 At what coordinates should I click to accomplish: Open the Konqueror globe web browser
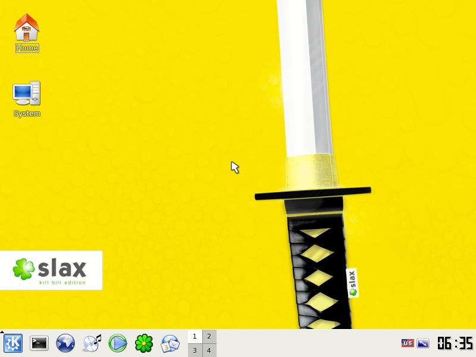65,343
